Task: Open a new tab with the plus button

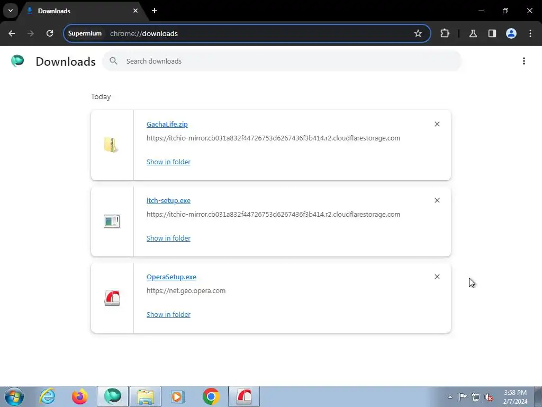Action: (155, 11)
